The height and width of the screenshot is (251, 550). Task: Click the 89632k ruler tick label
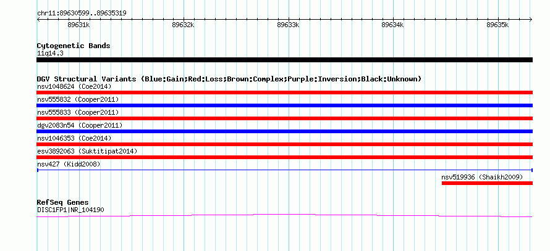(184, 25)
